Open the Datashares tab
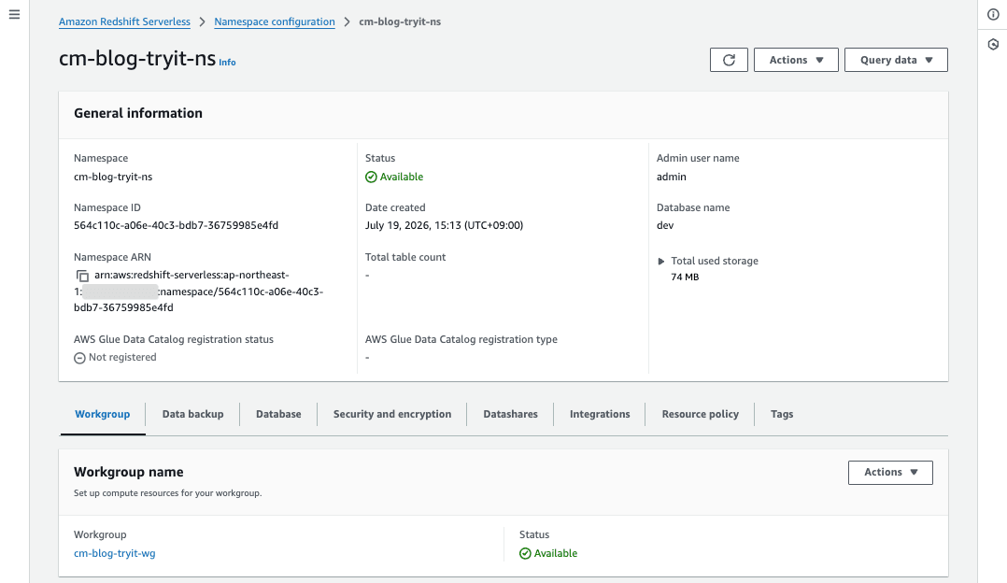This screenshot has height=583, width=1007. [511, 414]
